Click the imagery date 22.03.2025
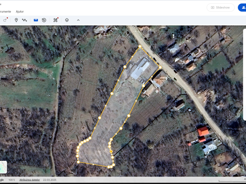246x184 pixels. click(x=50, y=180)
